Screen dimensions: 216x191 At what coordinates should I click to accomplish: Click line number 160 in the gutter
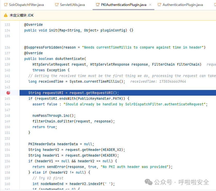(x=7, y=184)
